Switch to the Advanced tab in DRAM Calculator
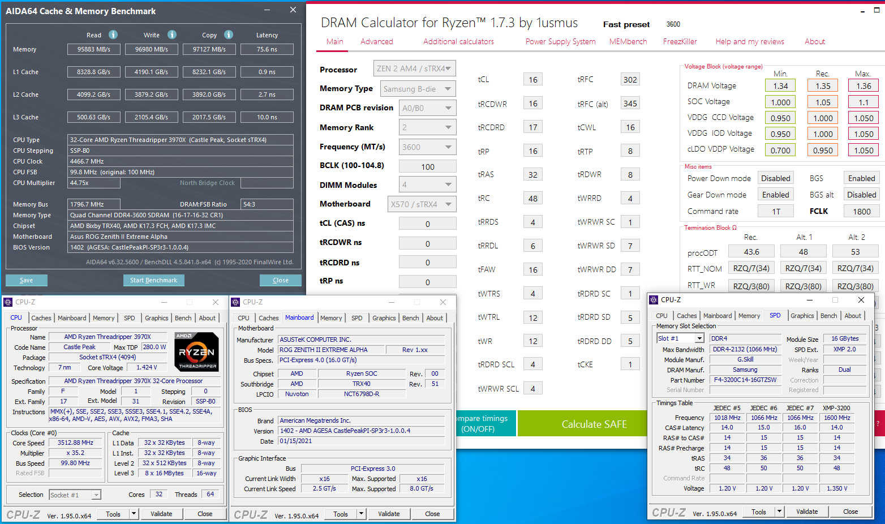The image size is (885, 524). pyautogui.click(x=377, y=41)
